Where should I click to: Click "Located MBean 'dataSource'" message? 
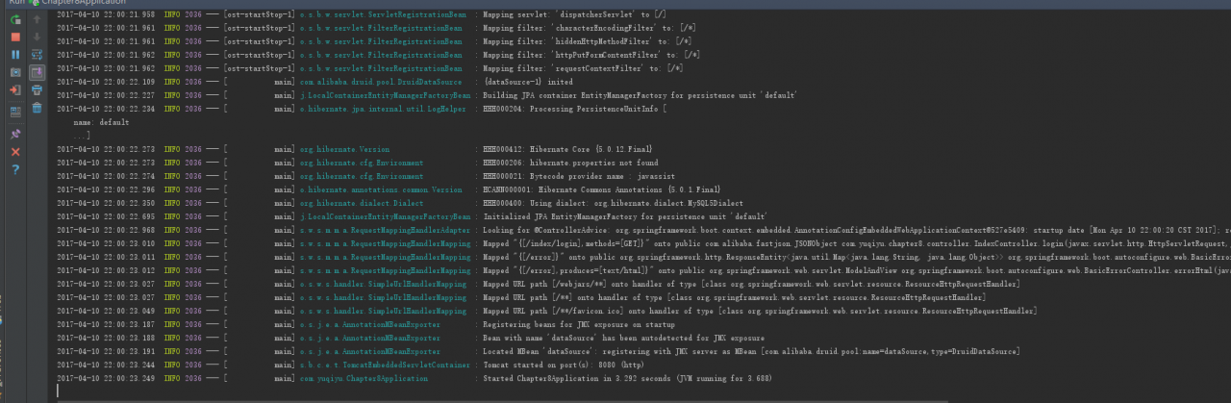click(752, 352)
